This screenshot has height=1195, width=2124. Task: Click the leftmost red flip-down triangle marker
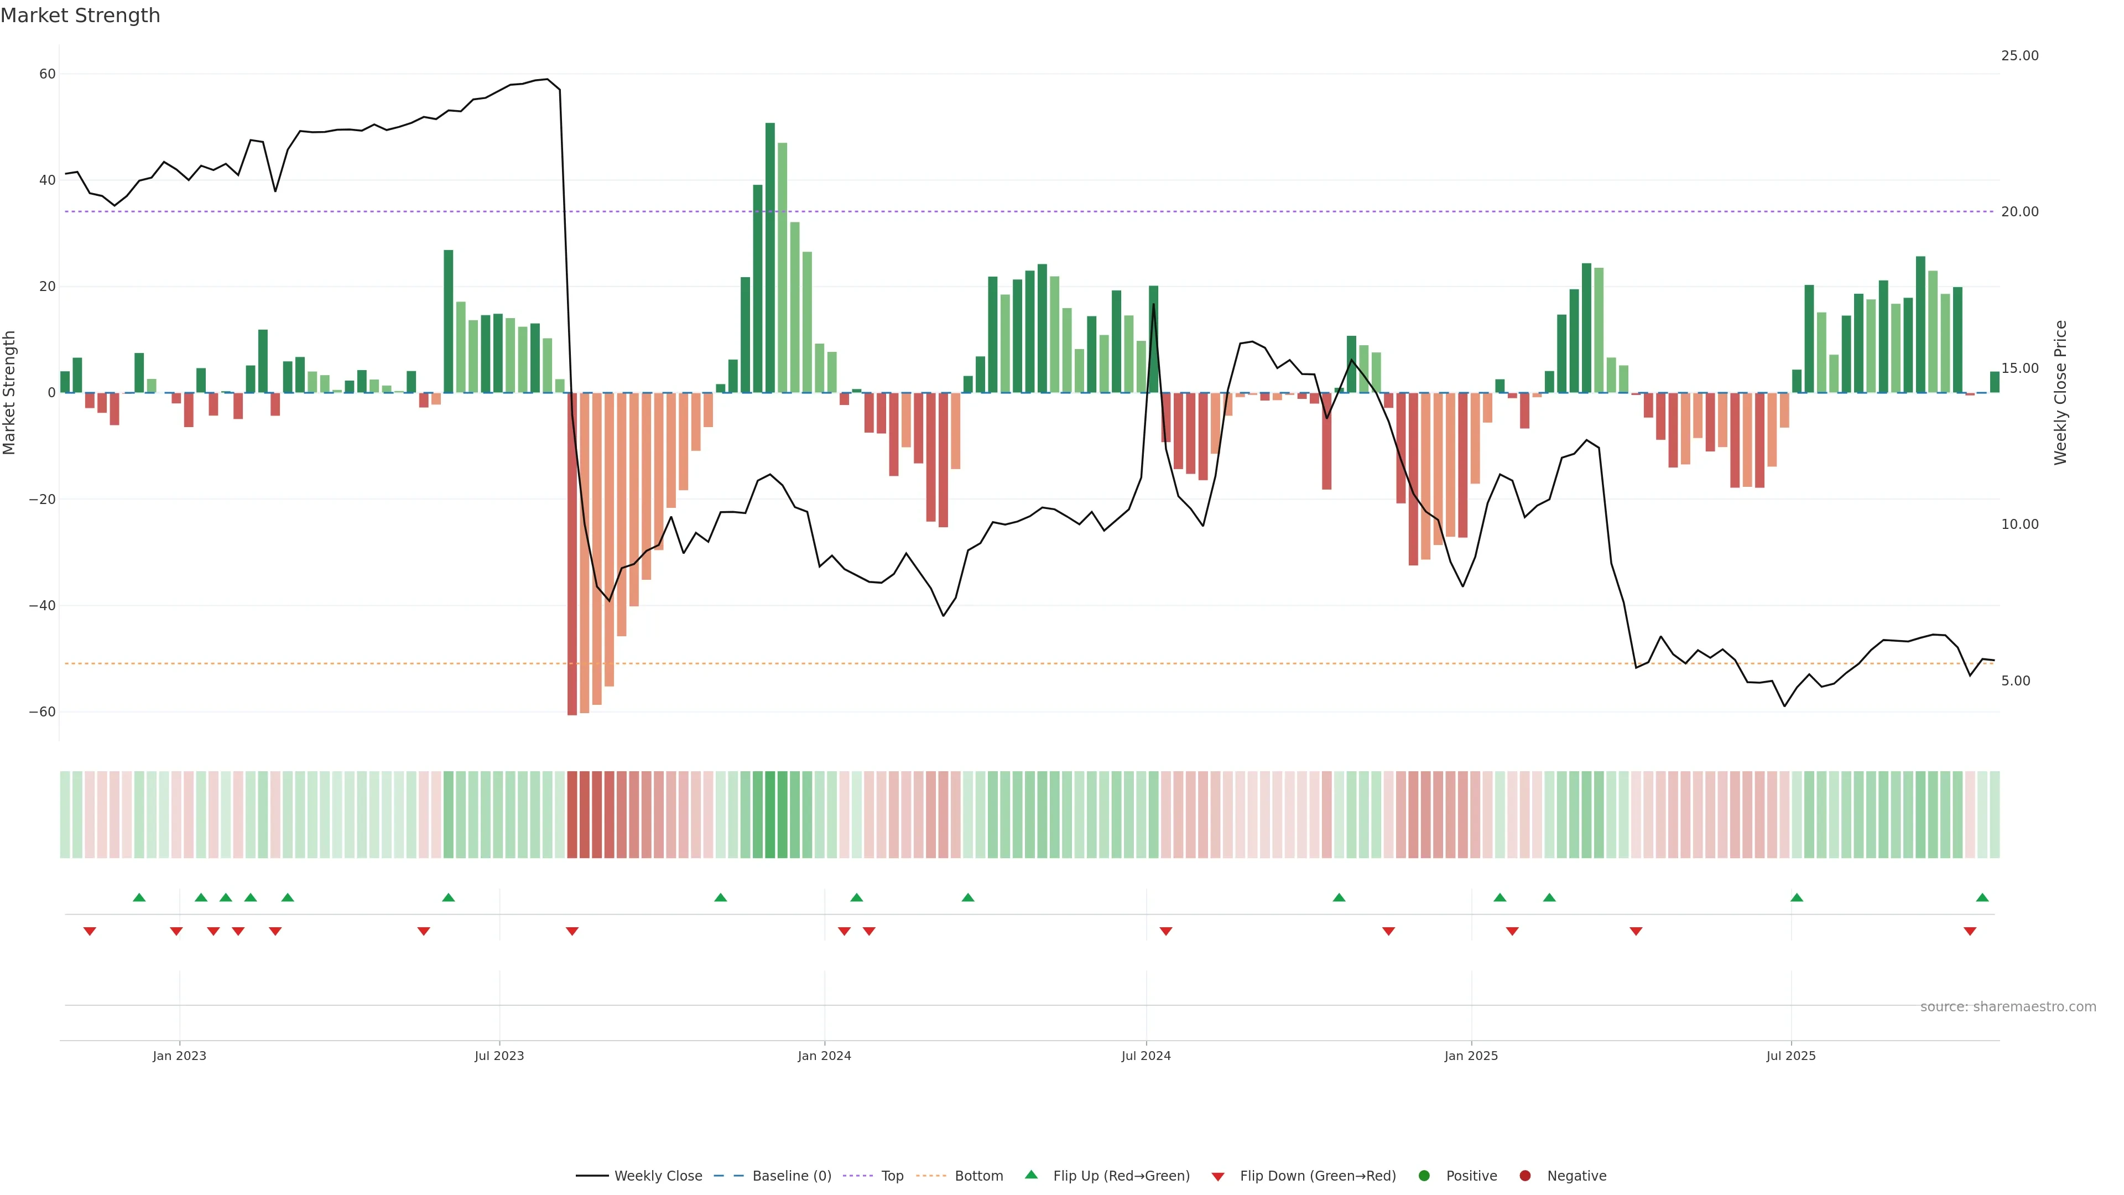[90, 931]
